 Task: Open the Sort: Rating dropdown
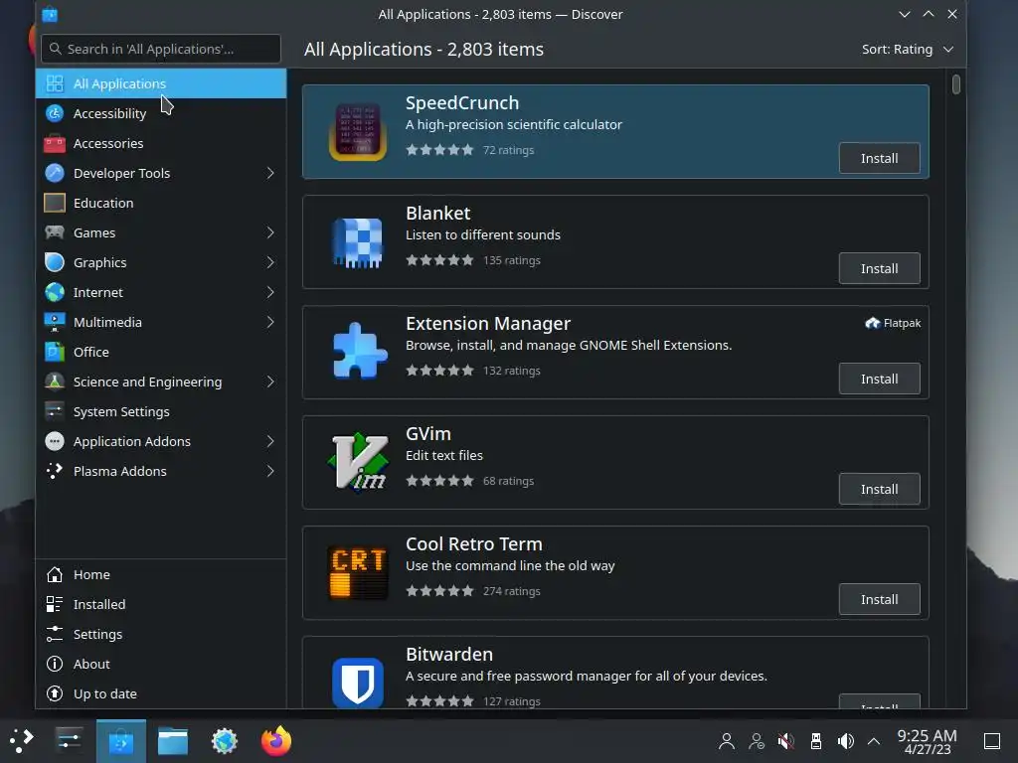[908, 50]
